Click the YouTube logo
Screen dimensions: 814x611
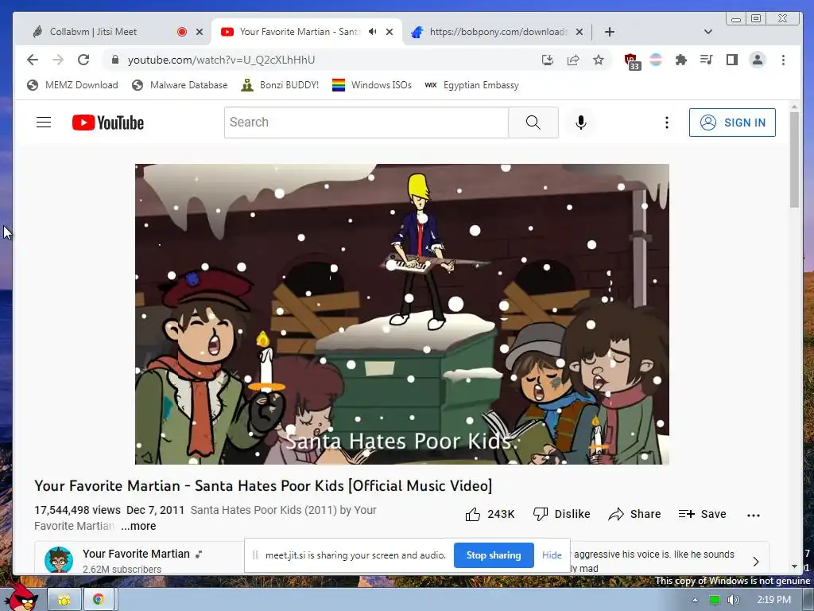108,123
